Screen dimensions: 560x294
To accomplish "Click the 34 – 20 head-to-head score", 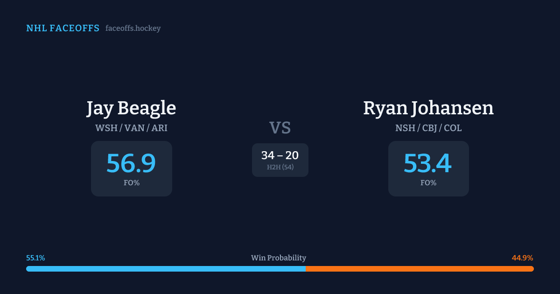I will [x=280, y=155].
